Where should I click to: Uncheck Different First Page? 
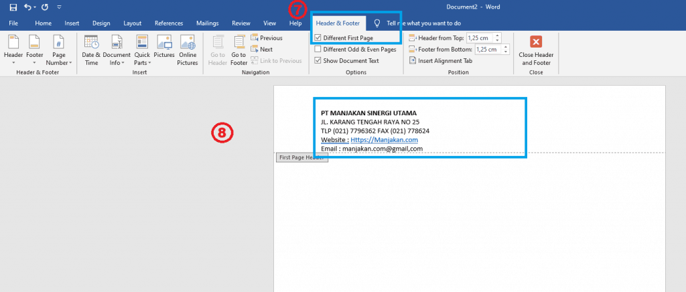[318, 38]
